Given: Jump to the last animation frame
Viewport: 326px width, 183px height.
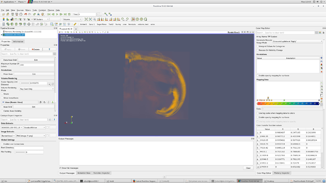Looking at the screenshot, I should 65,14.
